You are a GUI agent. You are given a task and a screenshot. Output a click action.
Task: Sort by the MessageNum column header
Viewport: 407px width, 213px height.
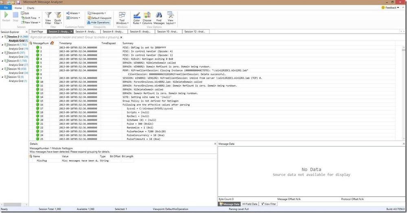click(41, 43)
